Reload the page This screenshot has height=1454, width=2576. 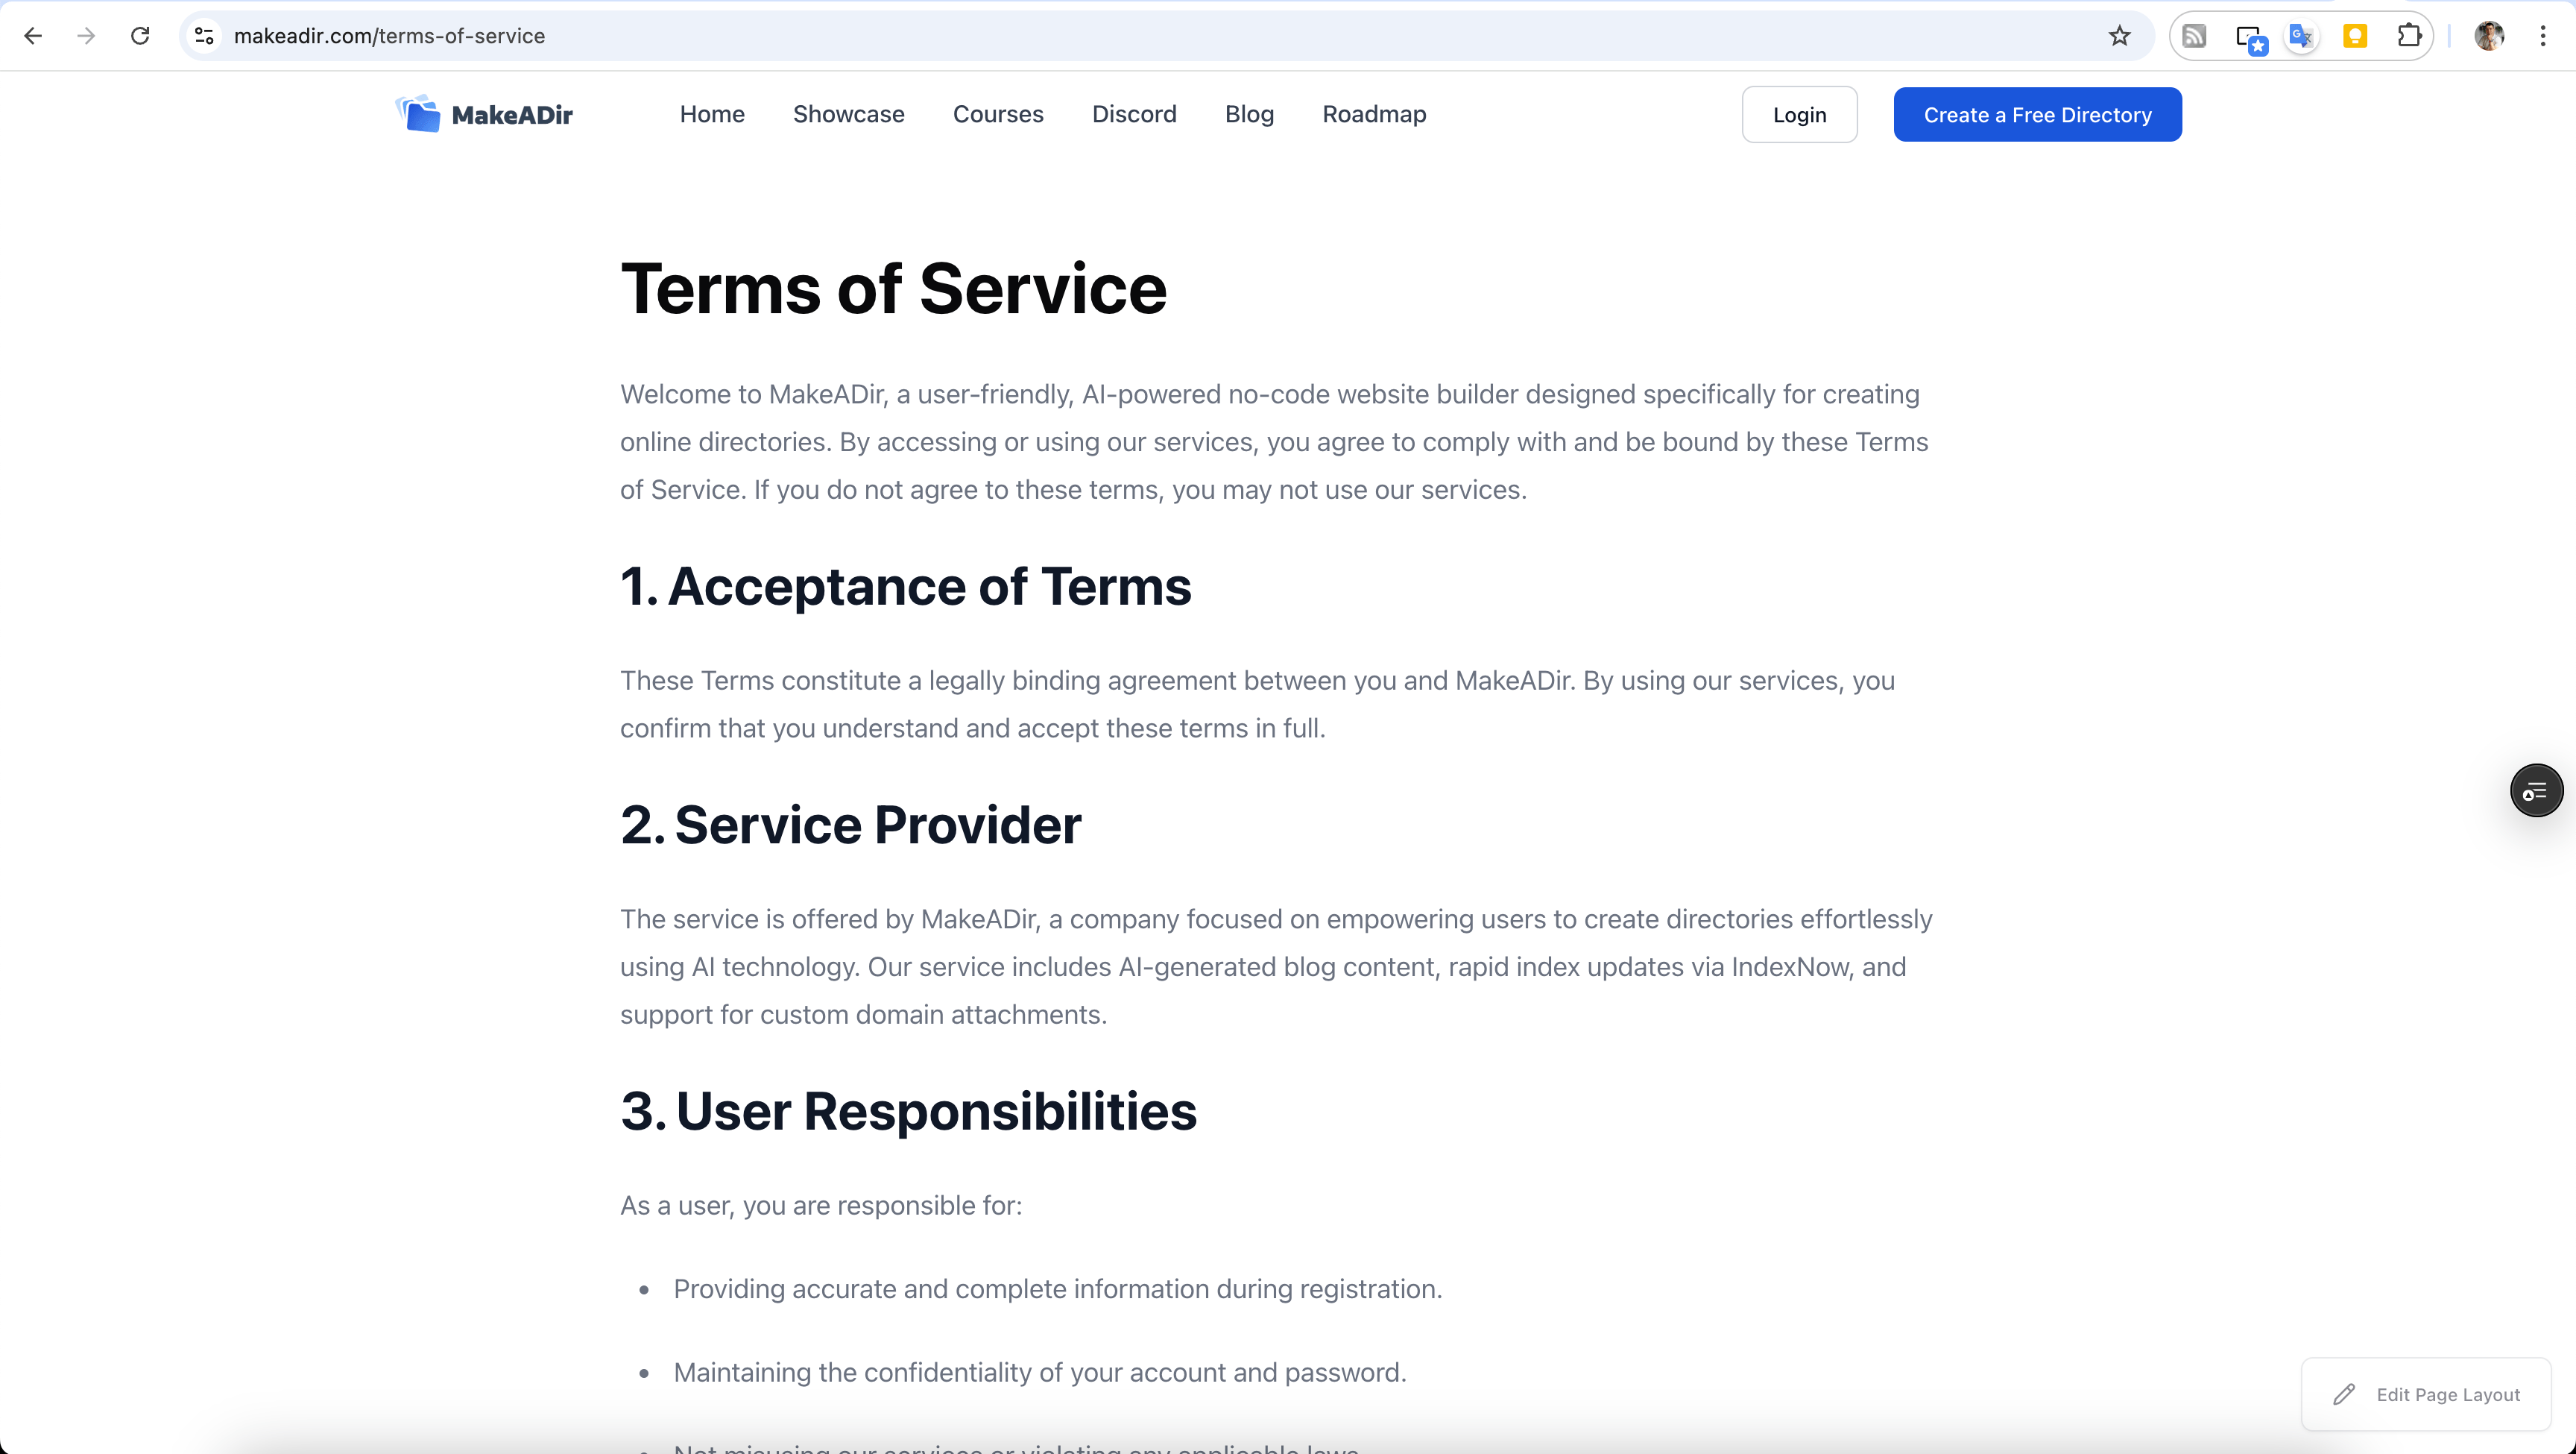[x=140, y=36]
